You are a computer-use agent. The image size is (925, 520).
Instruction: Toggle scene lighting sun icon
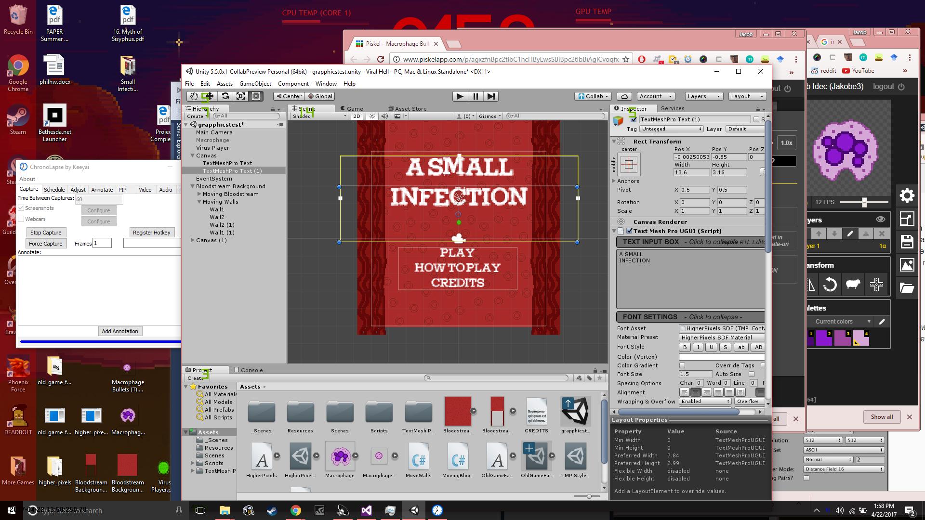372,116
